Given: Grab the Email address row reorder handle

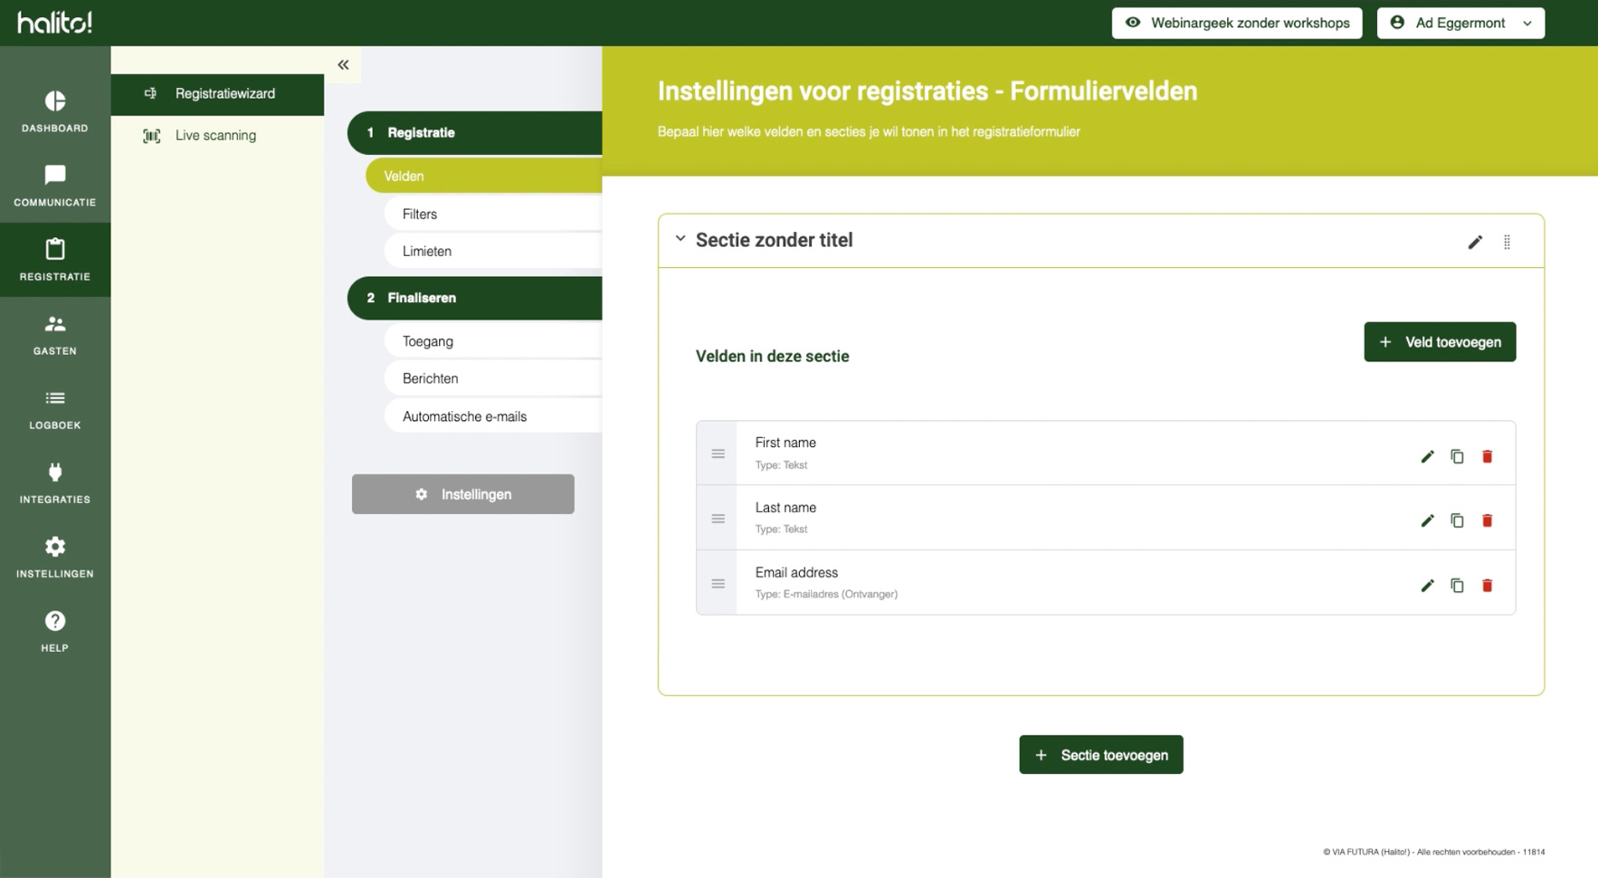Looking at the screenshot, I should (x=718, y=584).
